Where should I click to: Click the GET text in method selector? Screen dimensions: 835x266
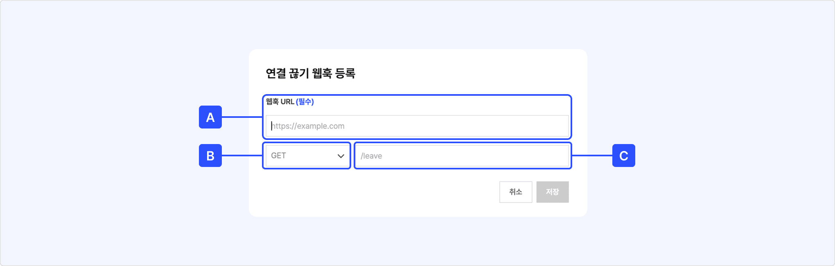click(x=278, y=156)
